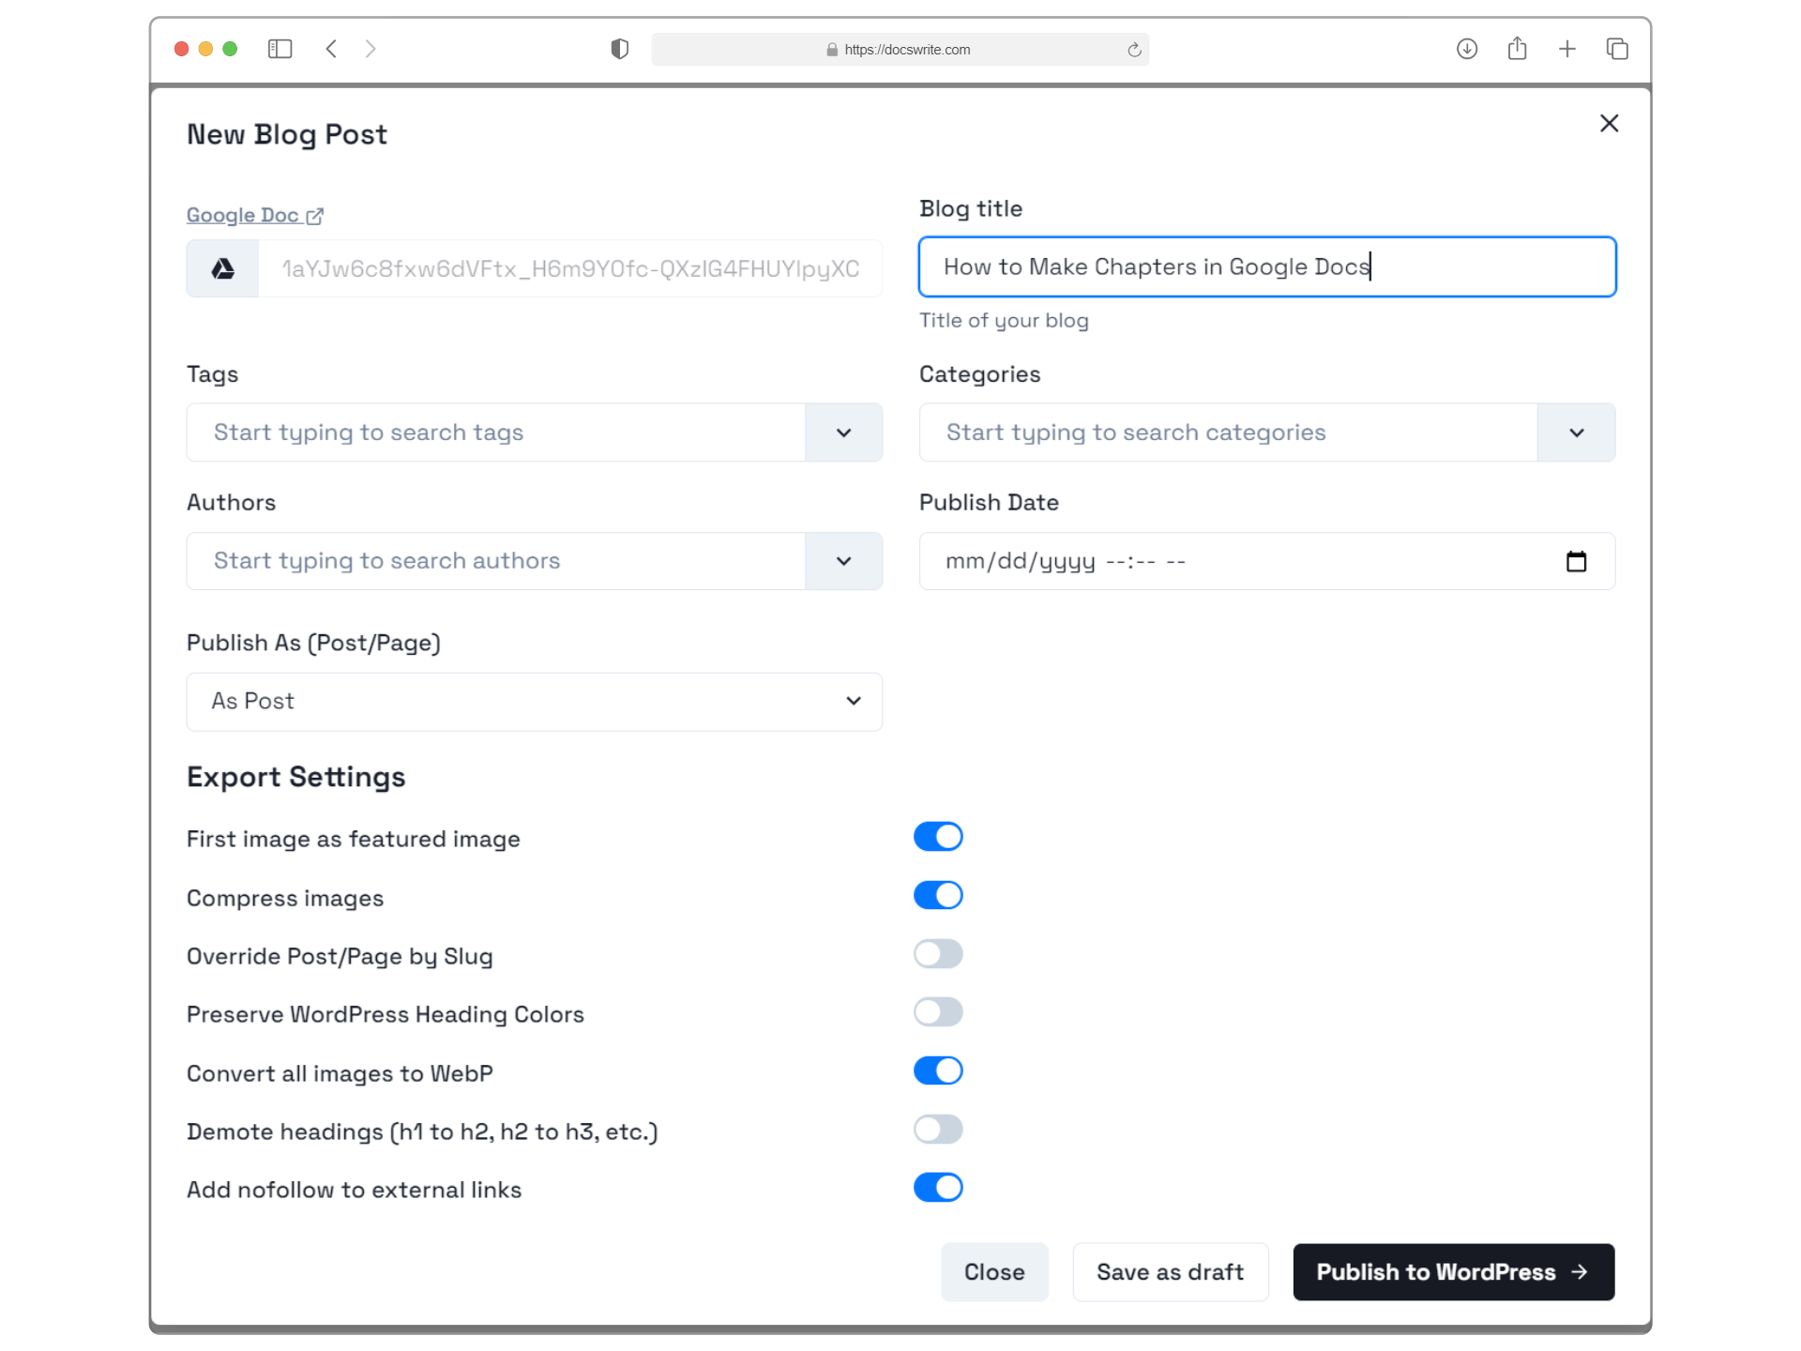Enable Demote headings h1 to h2
Screen dimensions: 1801x1351
pyautogui.click(x=937, y=1130)
